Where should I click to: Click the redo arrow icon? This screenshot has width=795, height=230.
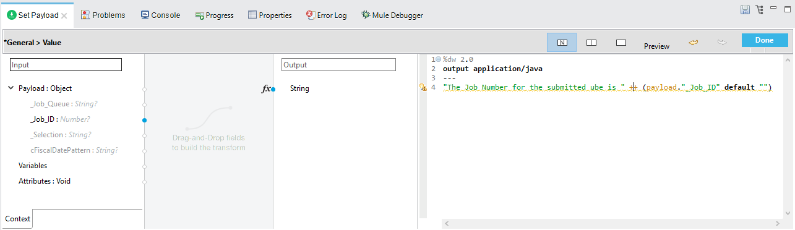[x=722, y=42]
